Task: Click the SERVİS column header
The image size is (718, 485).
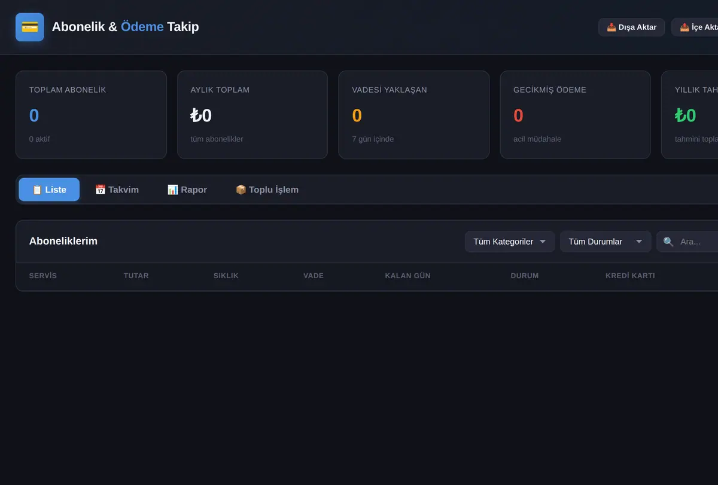Action: 43,276
